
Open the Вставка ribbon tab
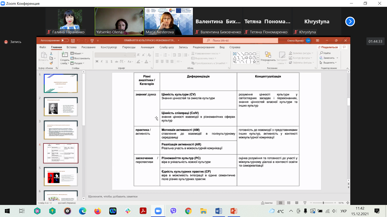click(71, 47)
